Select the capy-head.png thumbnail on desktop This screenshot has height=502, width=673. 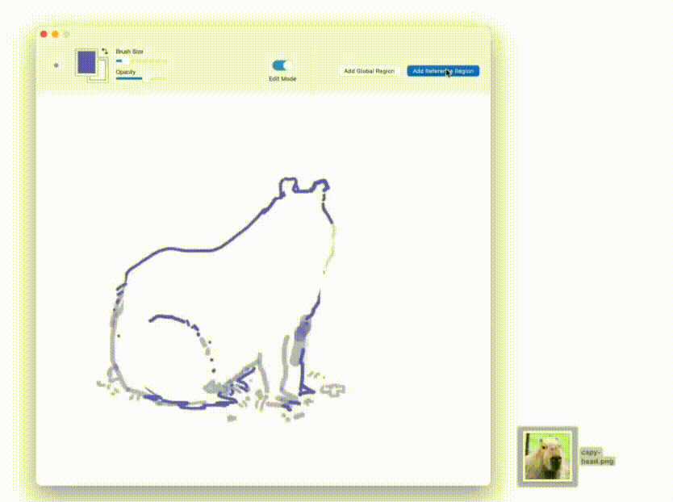click(548, 456)
